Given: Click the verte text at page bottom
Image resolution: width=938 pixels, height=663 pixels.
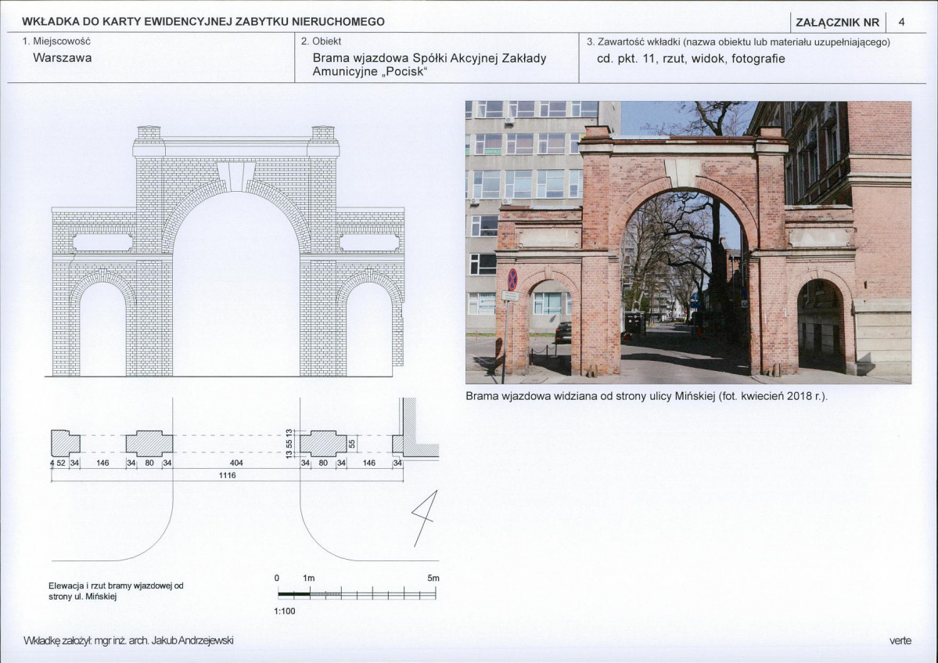Looking at the screenshot, I should pyautogui.click(x=900, y=640).
